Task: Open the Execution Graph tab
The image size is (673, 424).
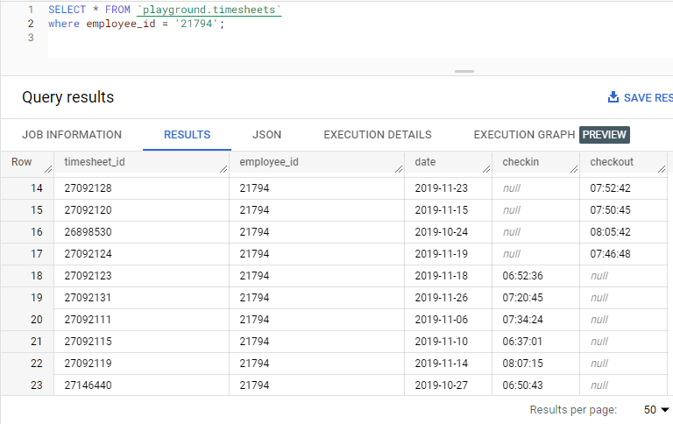Action: point(524,135)
